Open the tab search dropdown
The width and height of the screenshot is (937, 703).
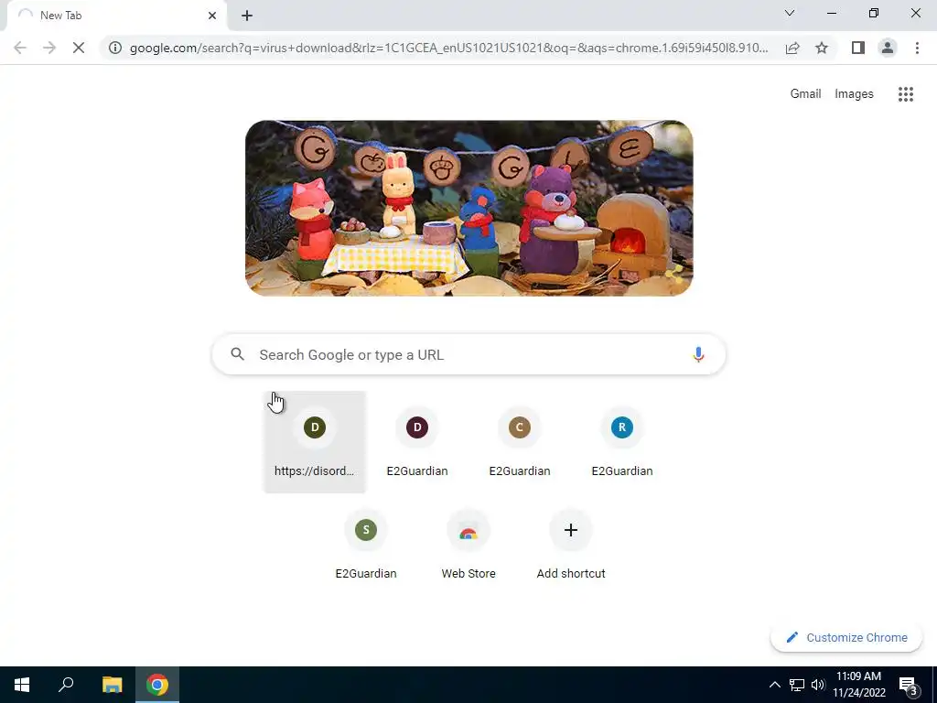coord(790,13)
